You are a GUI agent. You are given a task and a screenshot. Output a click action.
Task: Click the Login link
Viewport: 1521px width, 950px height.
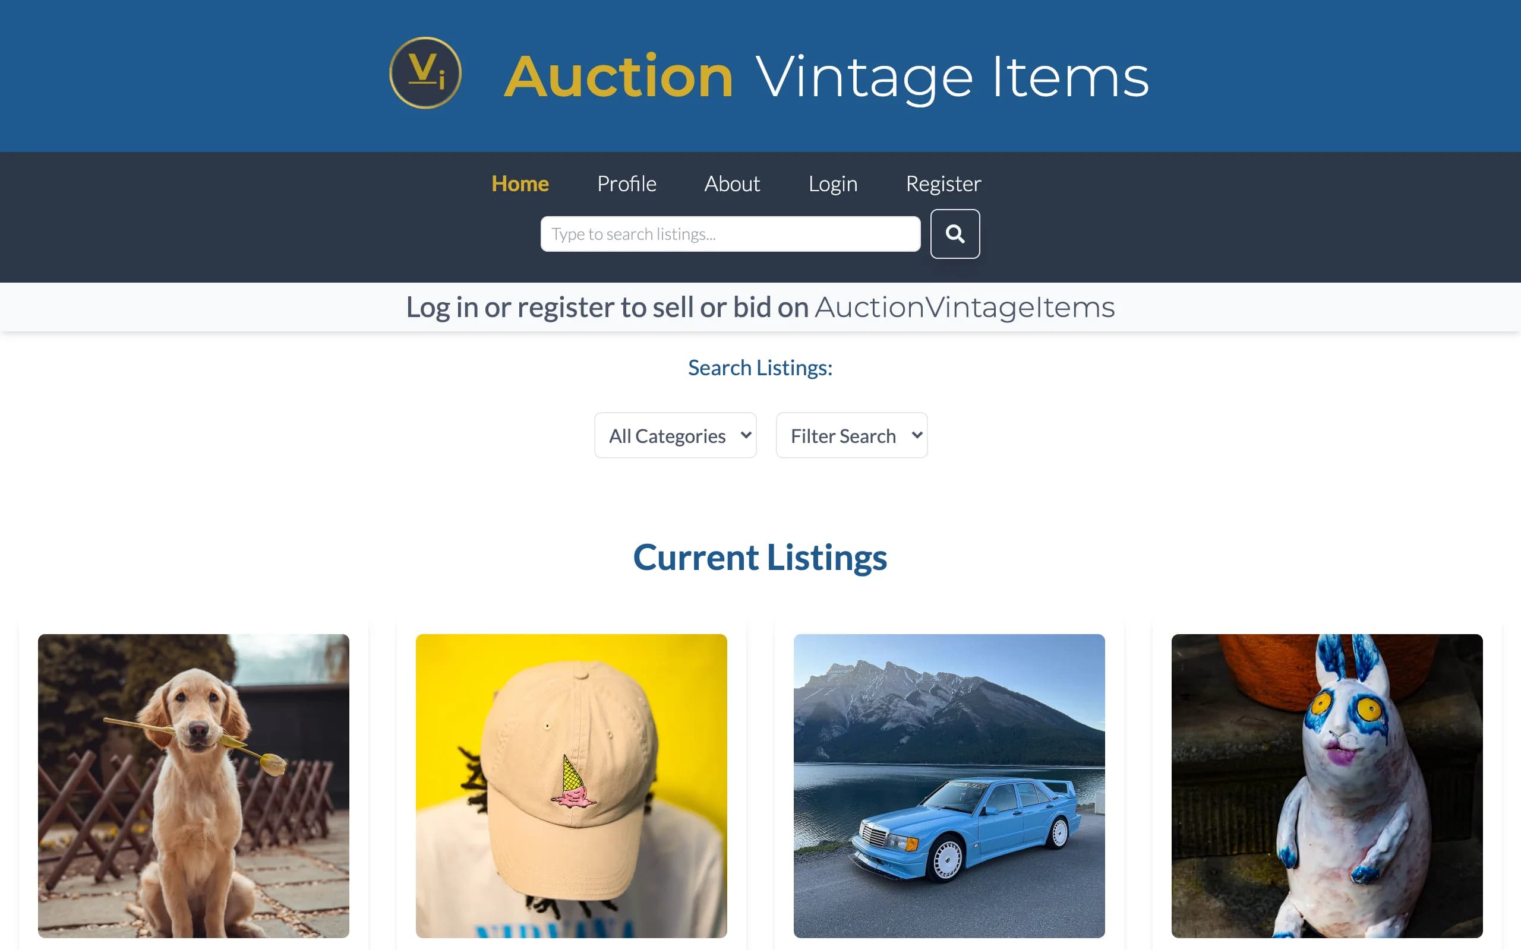[x=833, y=183]
